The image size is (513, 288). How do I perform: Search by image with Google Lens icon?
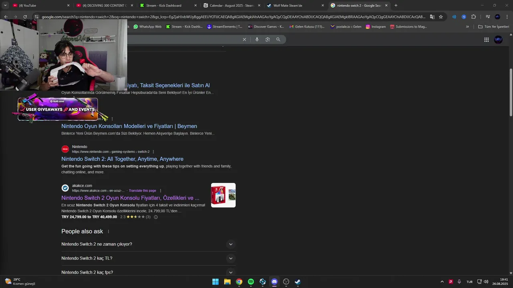(268, 39)
